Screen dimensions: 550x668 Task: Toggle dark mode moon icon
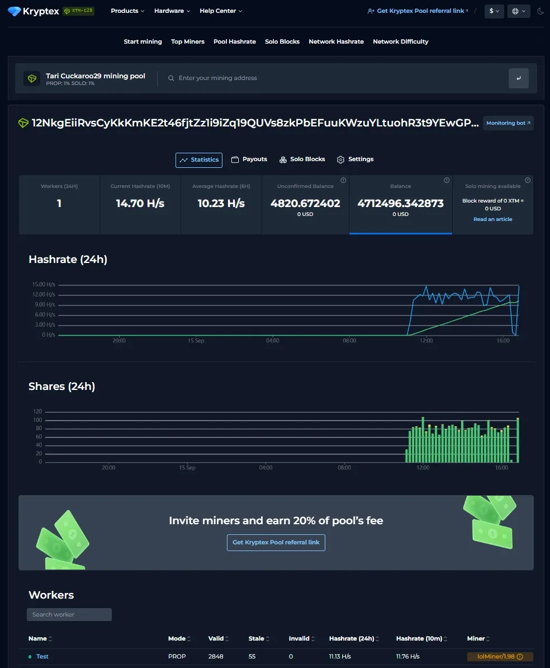[540, 11]
